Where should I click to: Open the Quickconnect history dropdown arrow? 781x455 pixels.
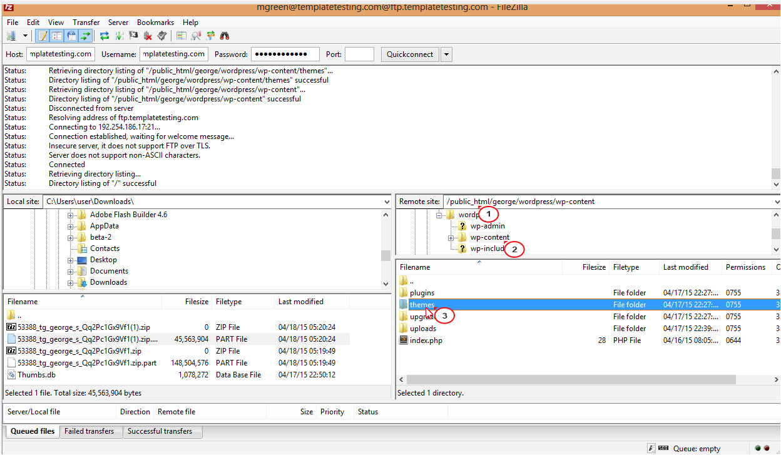(x=446, y=54)
